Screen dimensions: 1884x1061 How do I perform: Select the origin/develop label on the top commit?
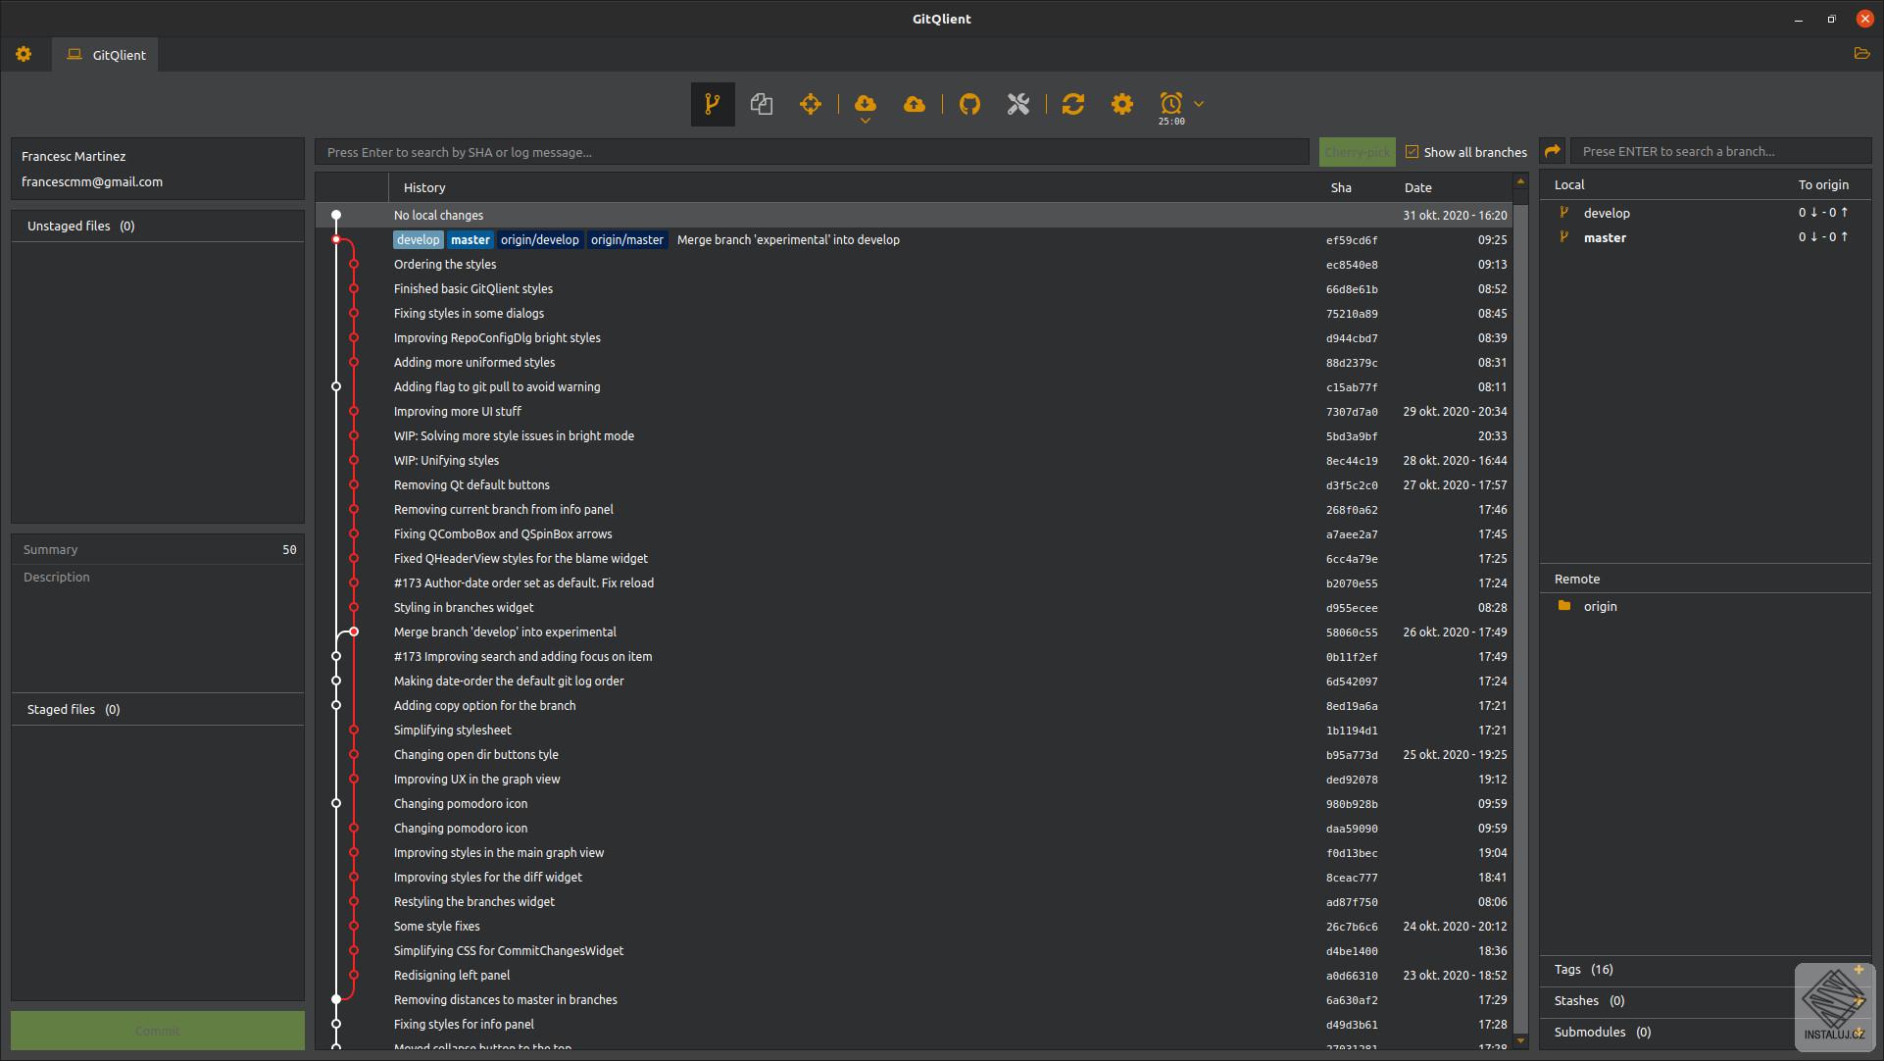[540, 239]
